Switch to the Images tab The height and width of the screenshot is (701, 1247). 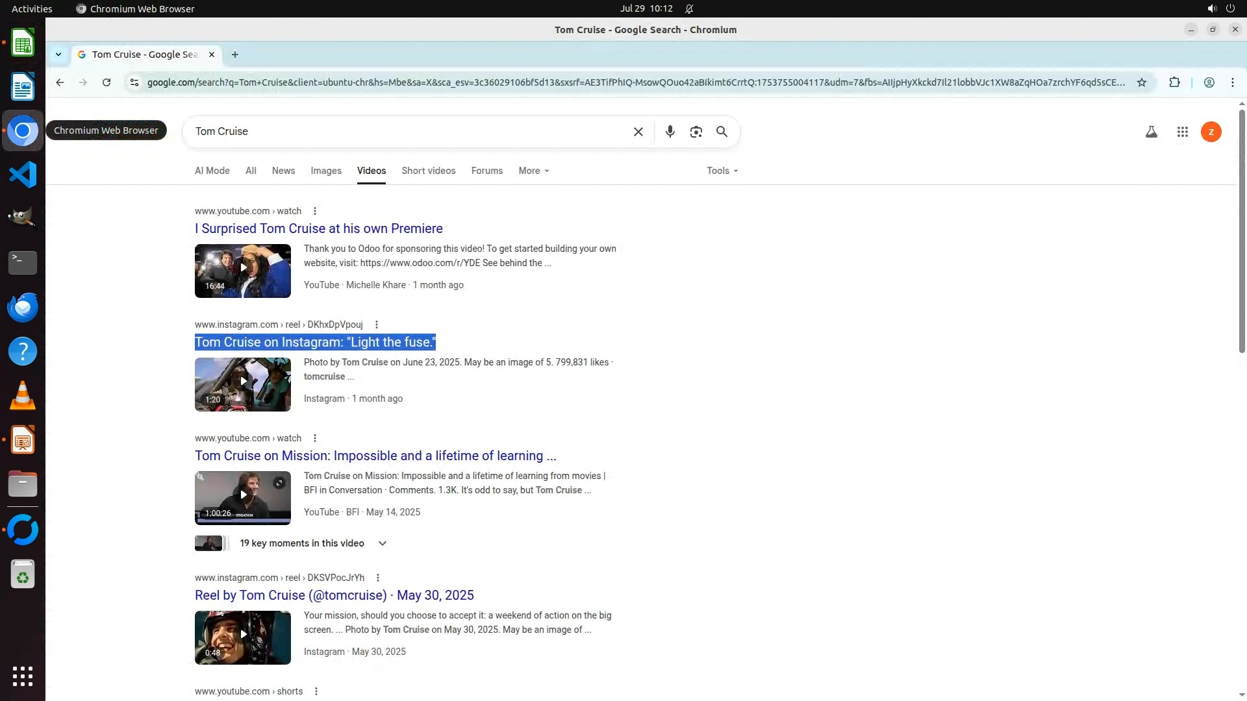click(325, 171)
